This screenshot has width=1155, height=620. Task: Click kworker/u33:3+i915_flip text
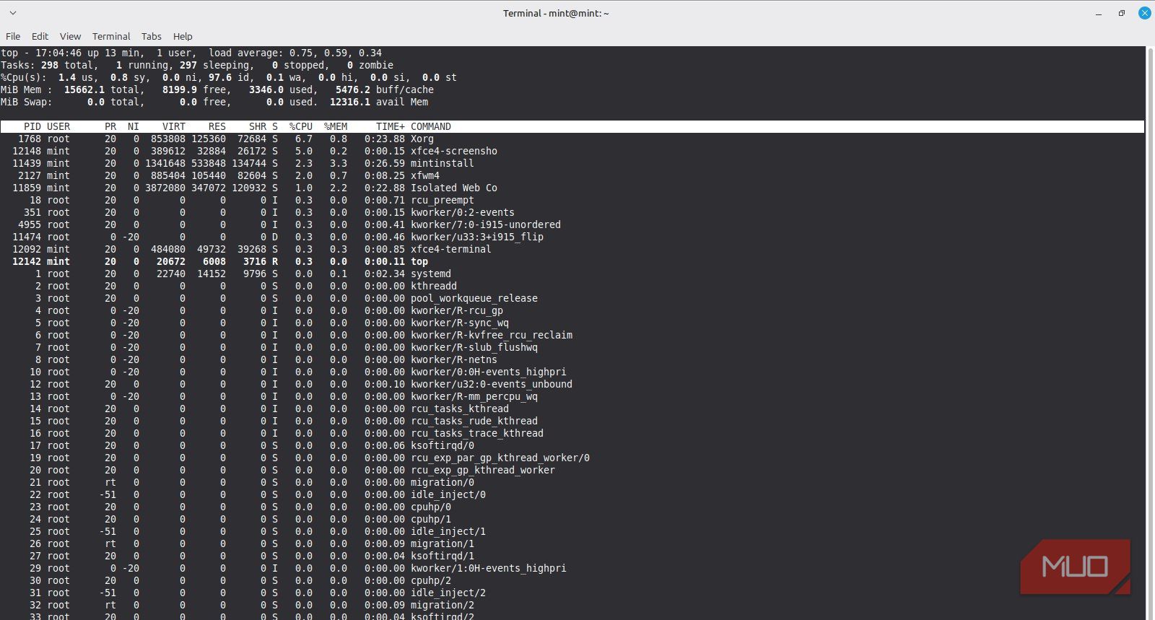[x=477, y=237]
